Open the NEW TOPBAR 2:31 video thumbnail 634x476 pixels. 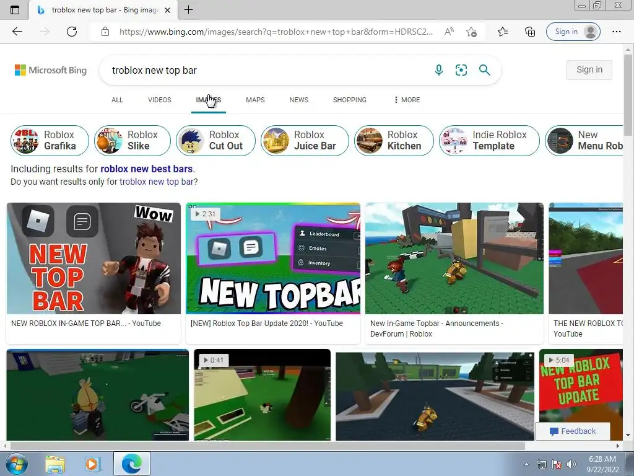point(273,258)
